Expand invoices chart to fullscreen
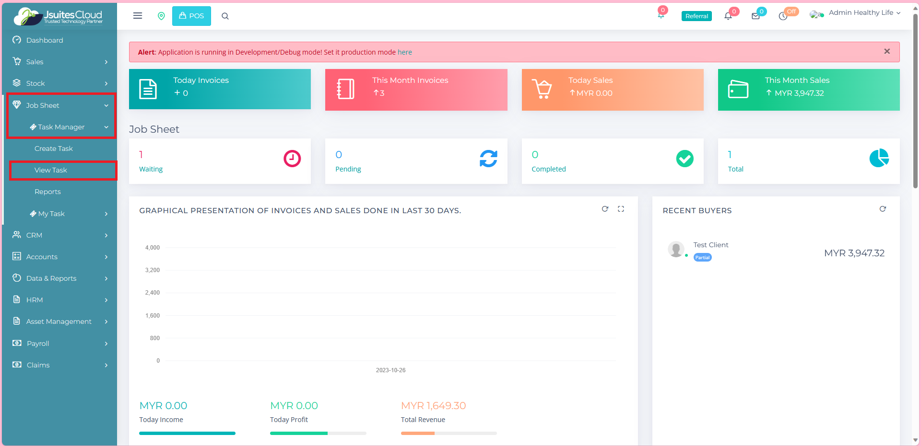 (x=621, y=209)
